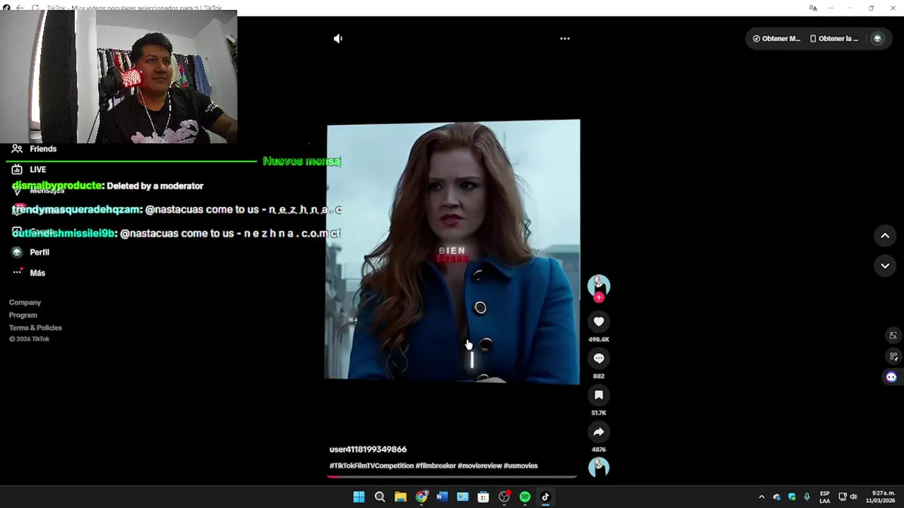
Task: Open comments with 882 count
Action: tap(599, 358)
